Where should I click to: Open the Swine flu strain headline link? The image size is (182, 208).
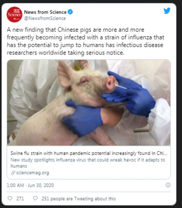[89, 153]
